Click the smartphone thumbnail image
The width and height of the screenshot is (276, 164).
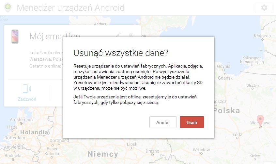click(15, 36)
